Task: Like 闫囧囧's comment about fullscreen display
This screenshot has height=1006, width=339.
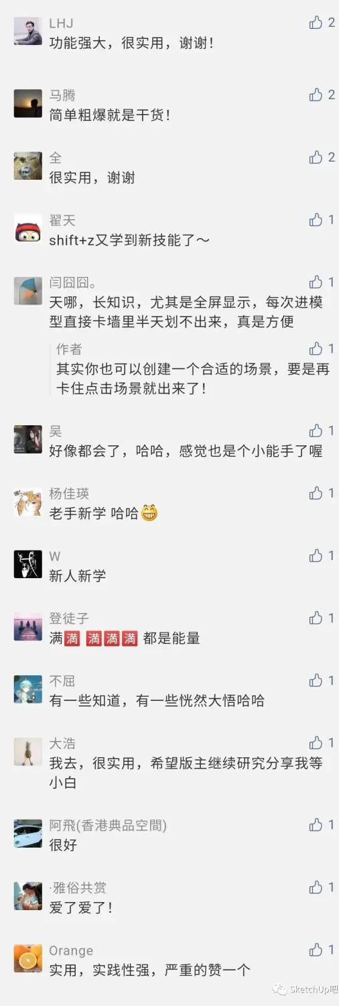Action: point(316,282)
